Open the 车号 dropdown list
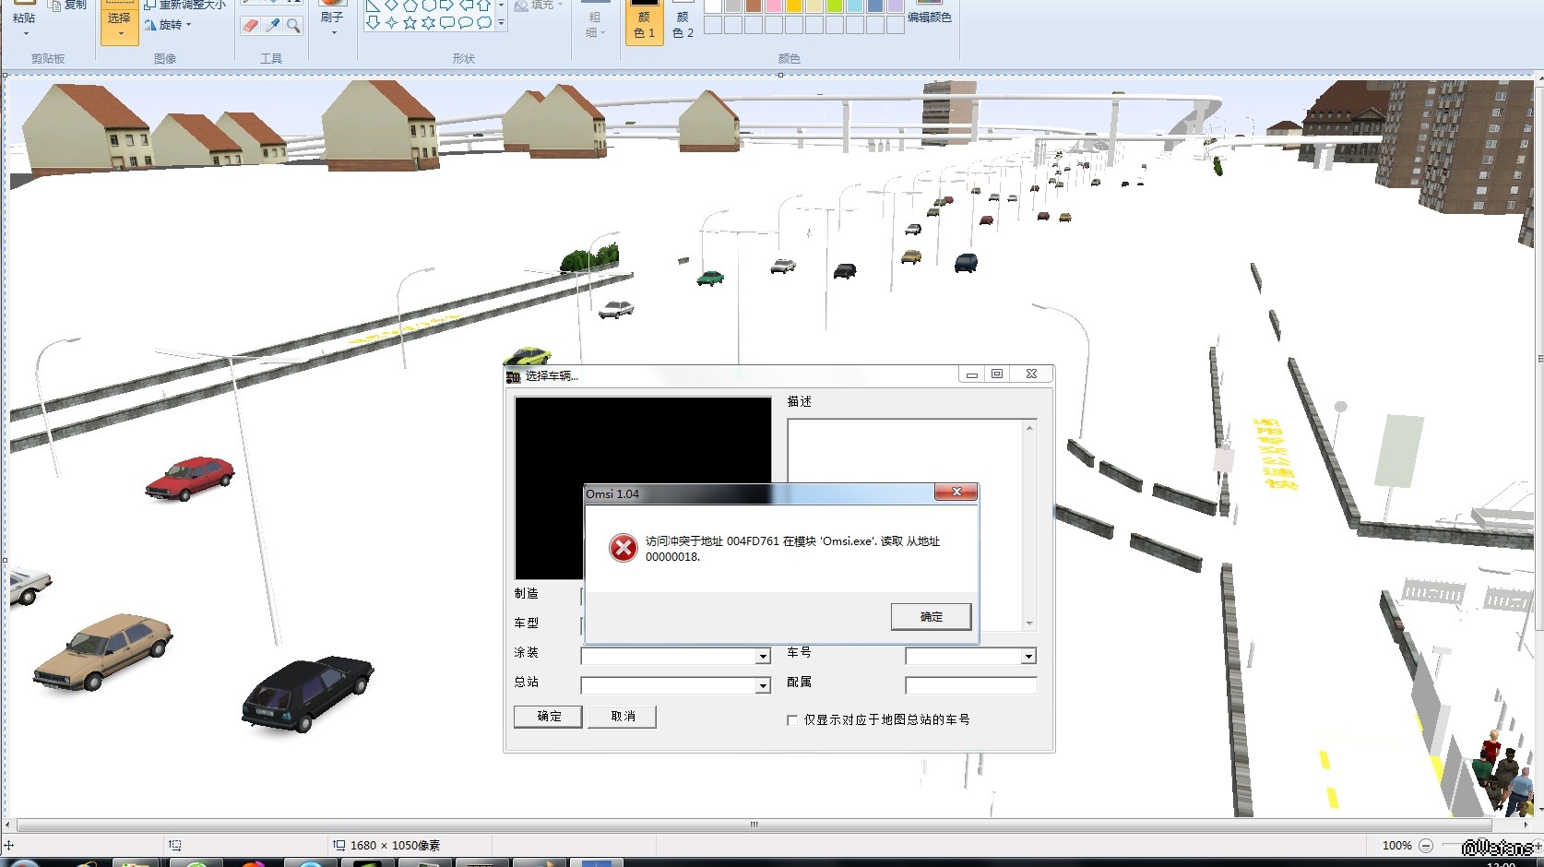Screen dimensions: 1544x867 coord(1028,657)
